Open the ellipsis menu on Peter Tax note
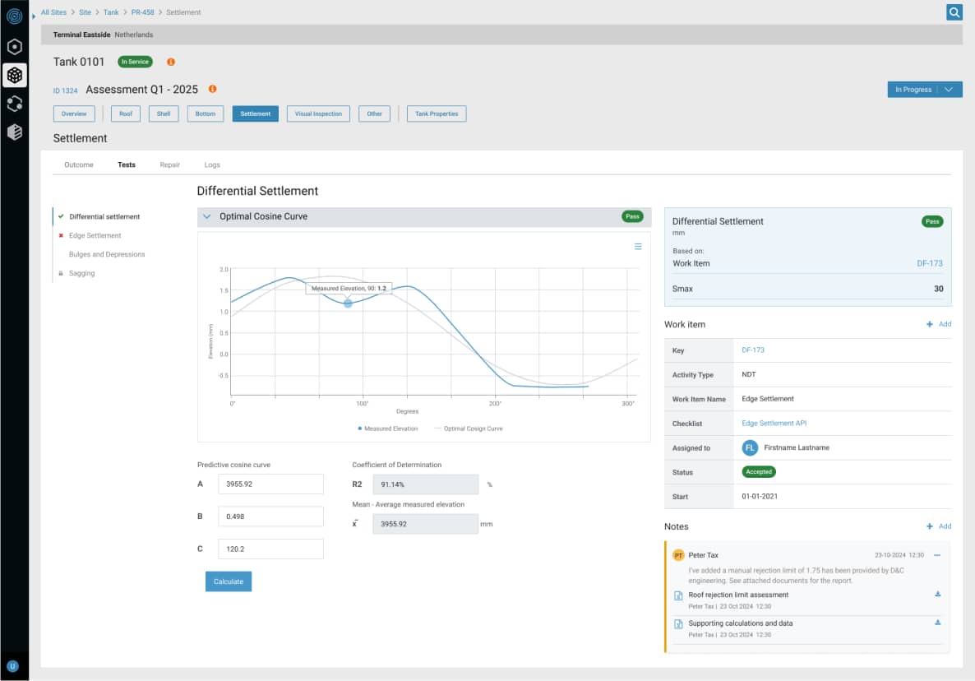Image resolution: width=975 pixels, height=681 pixels. pyautogui.click(x=937, y=555)
